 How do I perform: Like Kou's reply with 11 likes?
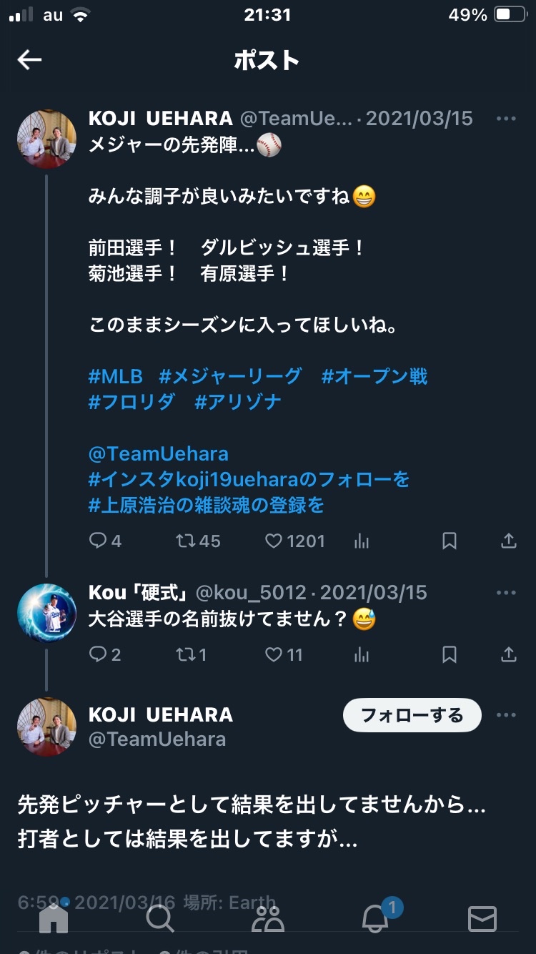pyautogui.click(x=274, y=654)
